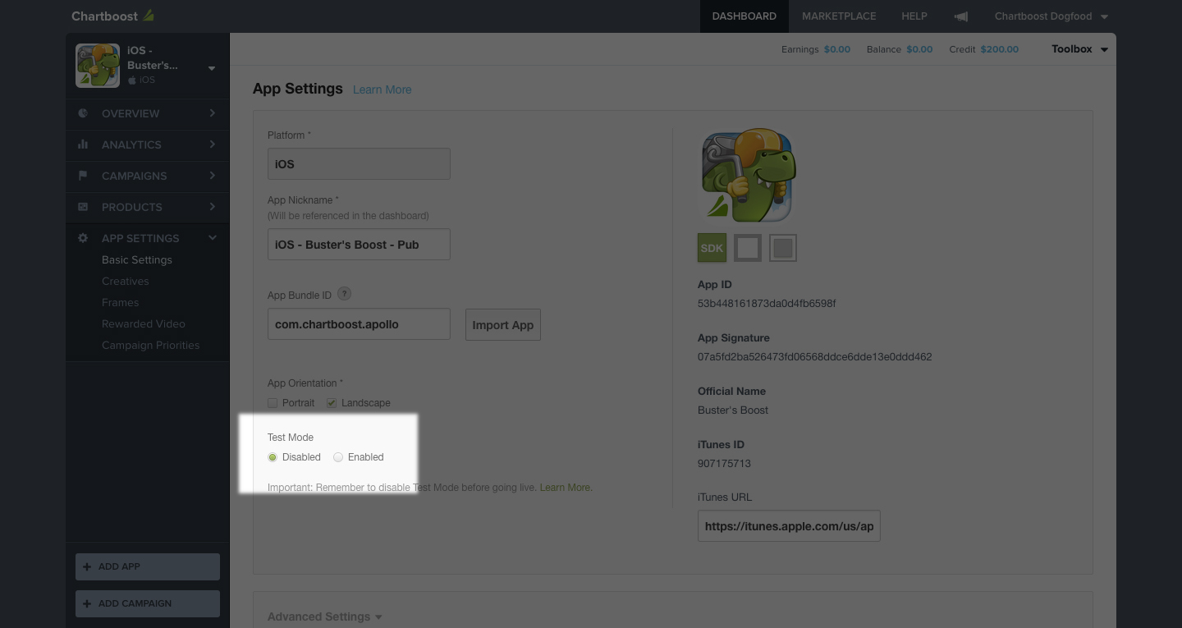Check the Portrait orientation checkbox
1182x628 pixels.
pyautogui.click(x=273, y=403)
